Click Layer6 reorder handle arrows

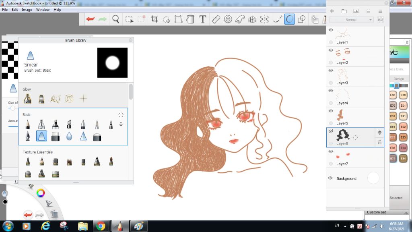[380, 133]
